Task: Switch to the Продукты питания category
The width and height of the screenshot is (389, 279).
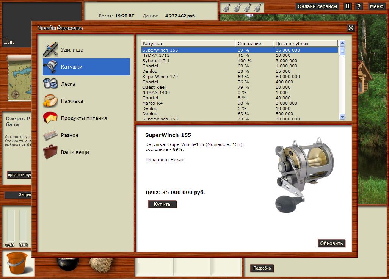Action: [x=86, y=118]
